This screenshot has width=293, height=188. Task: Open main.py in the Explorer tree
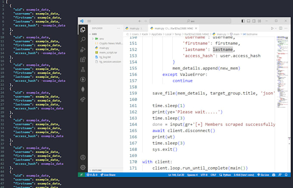click(106, 48)
